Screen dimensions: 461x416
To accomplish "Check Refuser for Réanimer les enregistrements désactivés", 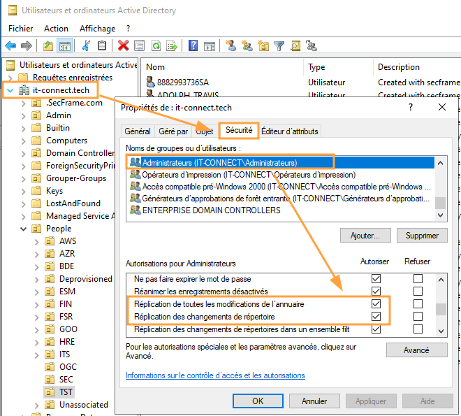I will (x=418, y=292).
